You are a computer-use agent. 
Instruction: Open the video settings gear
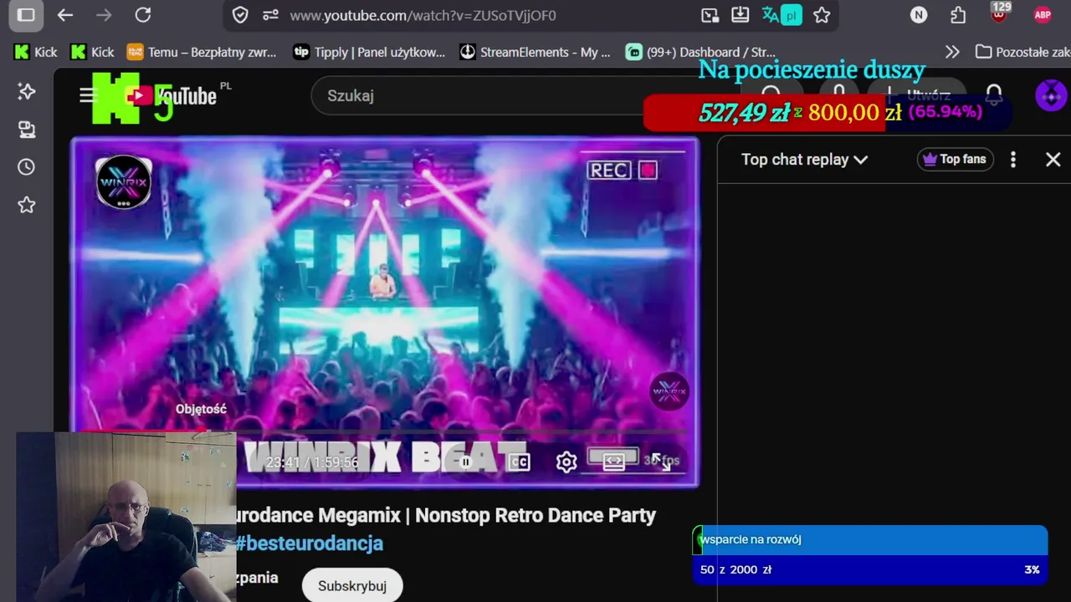point(566,462)
